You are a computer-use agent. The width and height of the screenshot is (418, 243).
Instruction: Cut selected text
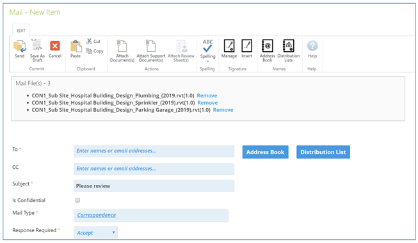(x=93, y=42)
